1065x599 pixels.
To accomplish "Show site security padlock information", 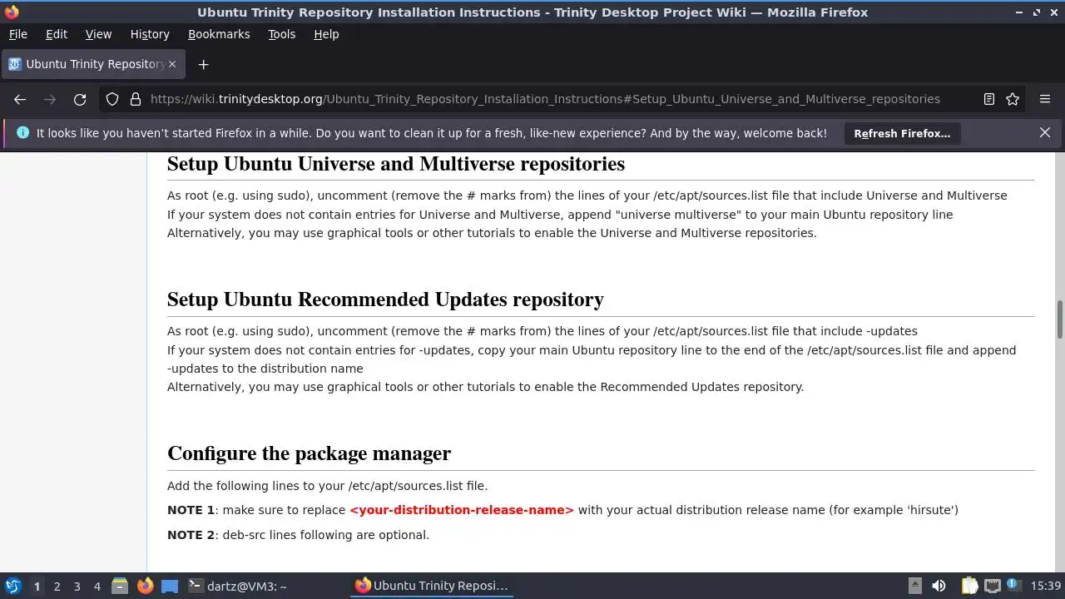I will [x=136, y=99].
